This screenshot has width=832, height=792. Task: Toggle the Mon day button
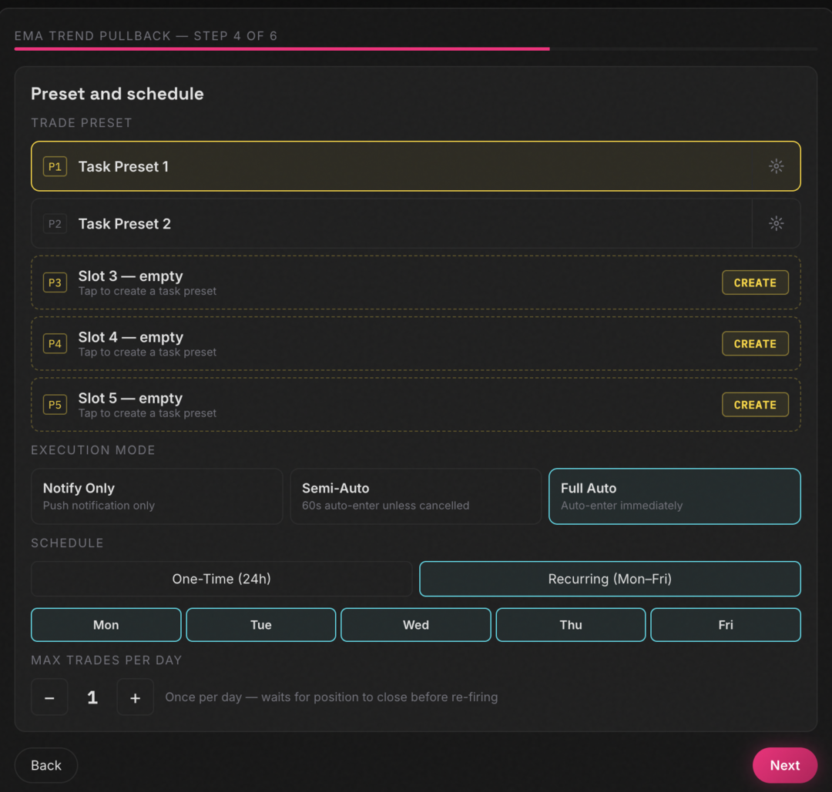pos(106,625)
